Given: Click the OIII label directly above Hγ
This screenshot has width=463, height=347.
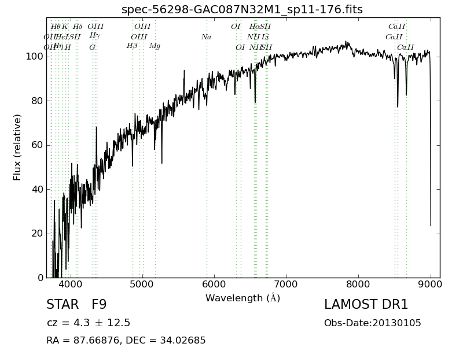Looking at the screenshot, I should coord(95,27).
